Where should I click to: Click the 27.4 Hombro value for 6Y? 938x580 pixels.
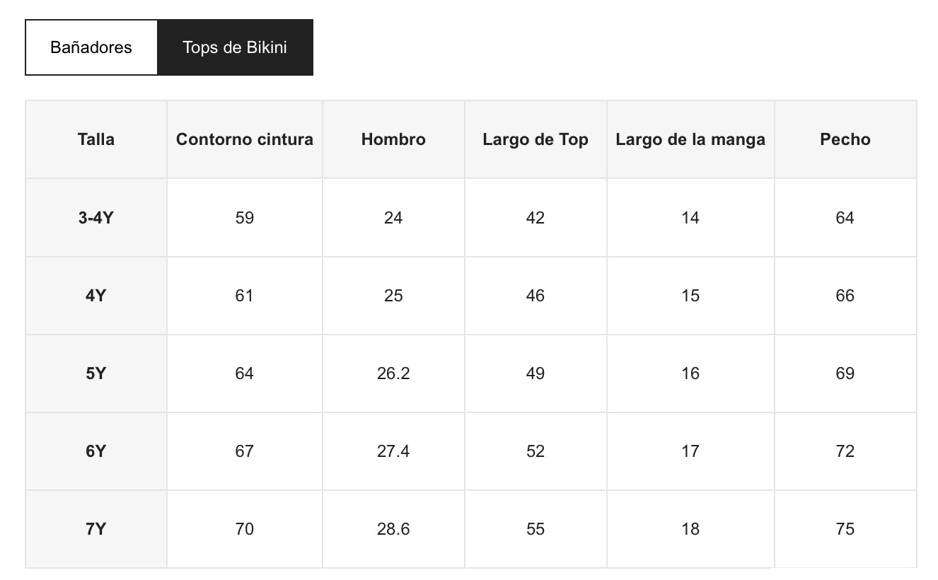click(393, 451)
